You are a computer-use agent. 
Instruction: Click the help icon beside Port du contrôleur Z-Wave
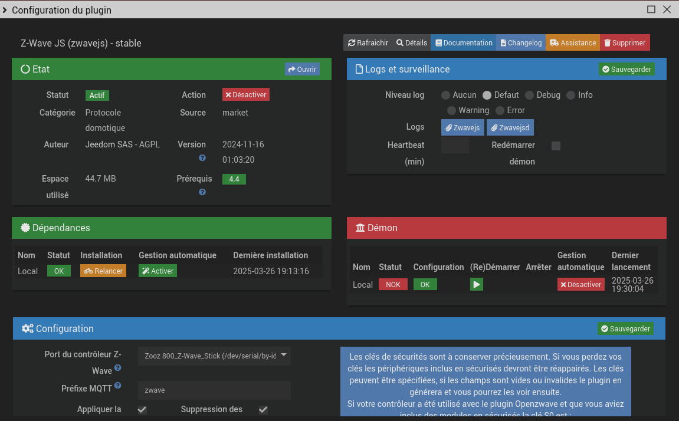pos(118,368)
